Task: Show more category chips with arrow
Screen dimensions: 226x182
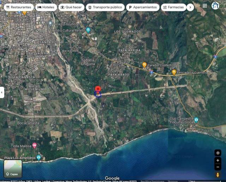Action: pos(190,7)
